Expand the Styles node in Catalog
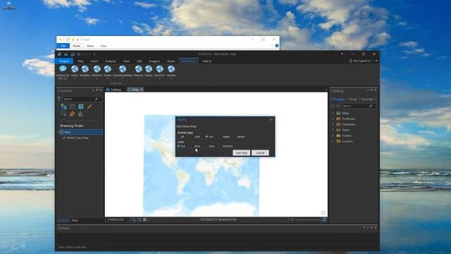The image size is (451, 254). coord(333,130)
